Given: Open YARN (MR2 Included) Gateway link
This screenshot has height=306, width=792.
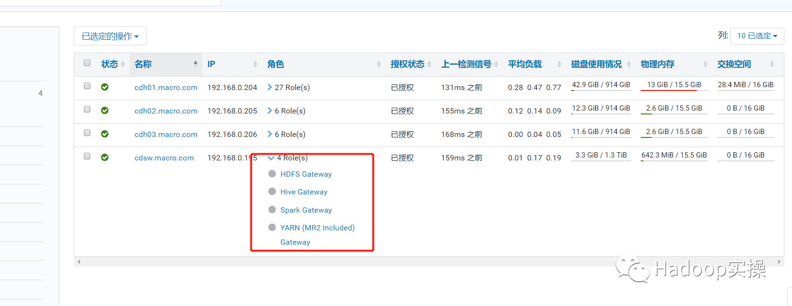Looking at the screenshot, I should click(x=317, y=235).
